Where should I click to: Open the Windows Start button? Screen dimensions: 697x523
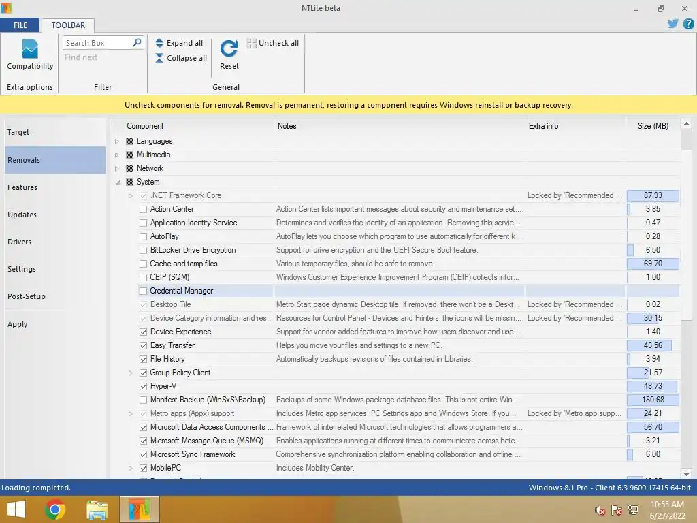point(16,509)
